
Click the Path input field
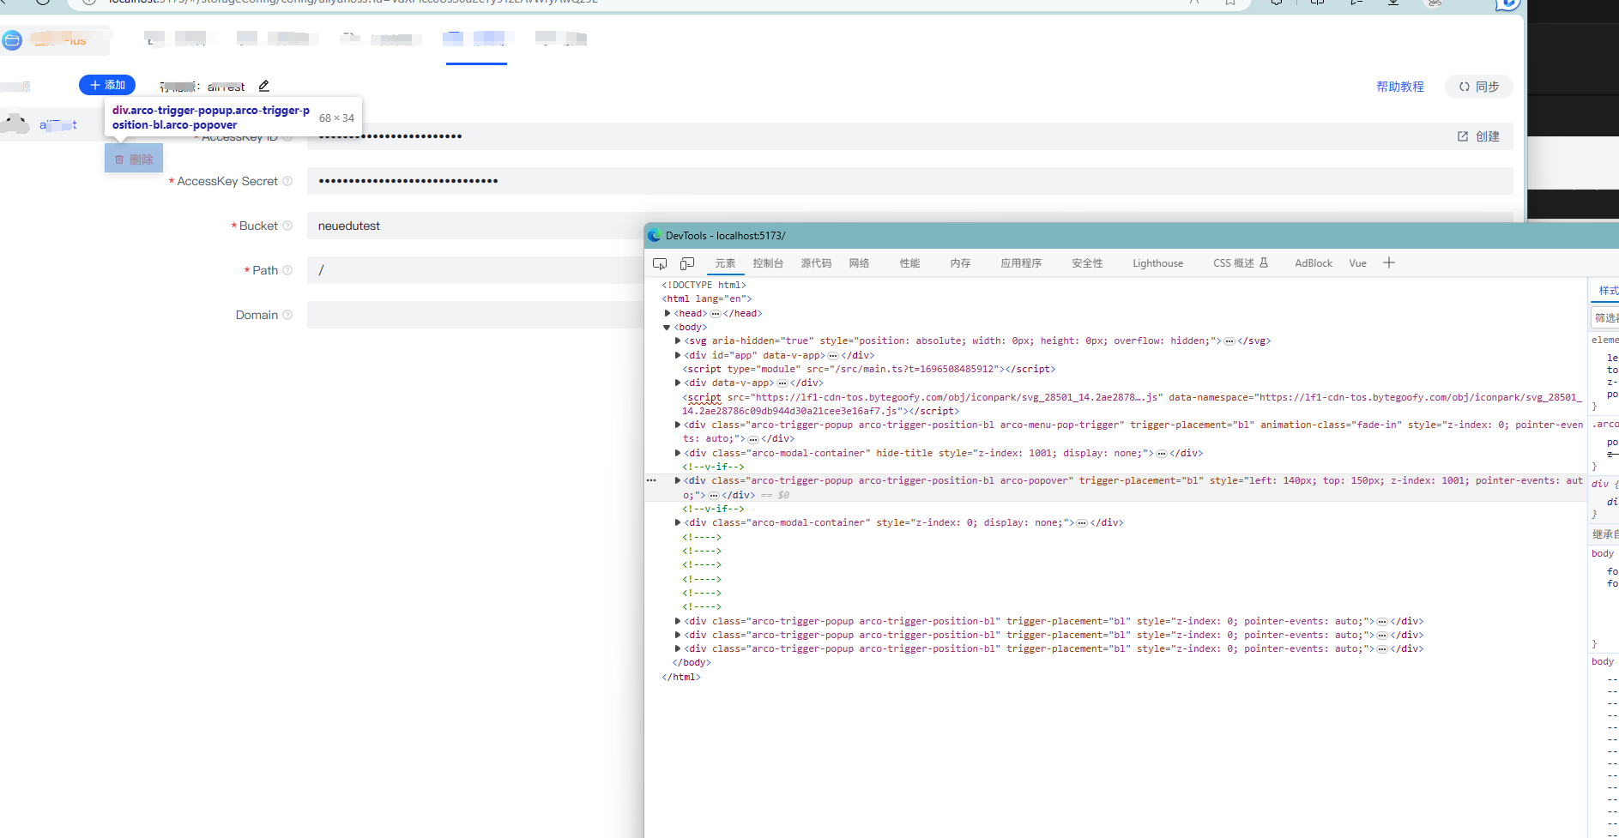[476, 270]
